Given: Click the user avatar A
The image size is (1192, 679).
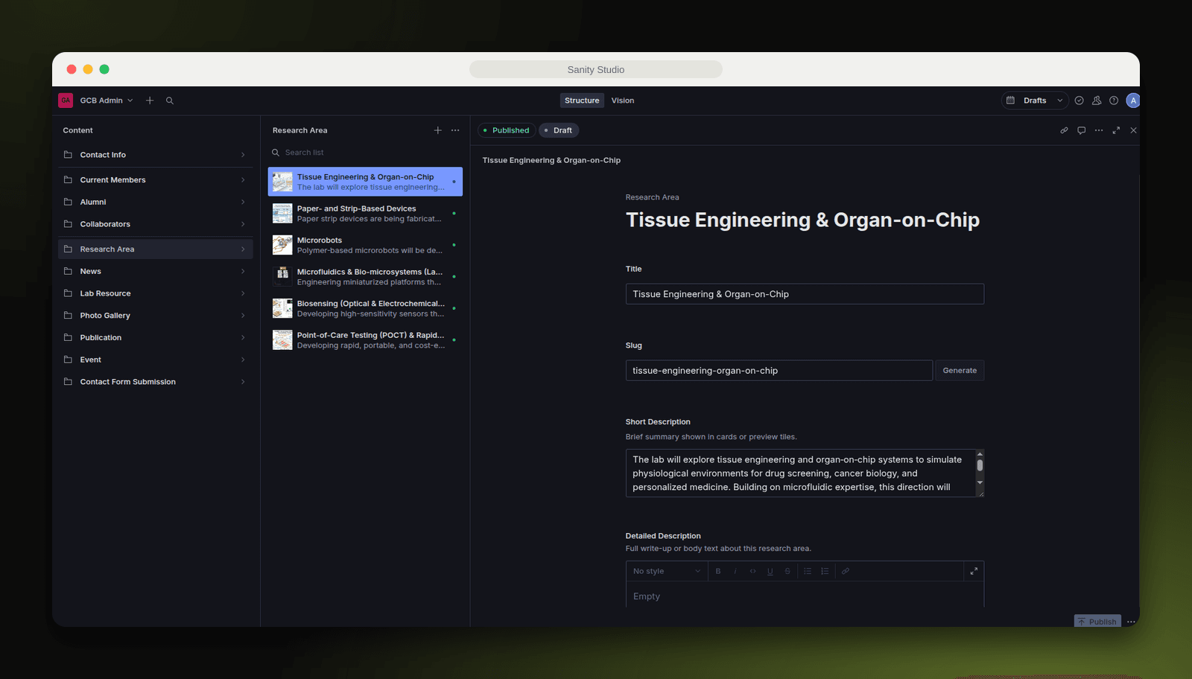Looking at the screenshot, I should tap(1133, 101).
